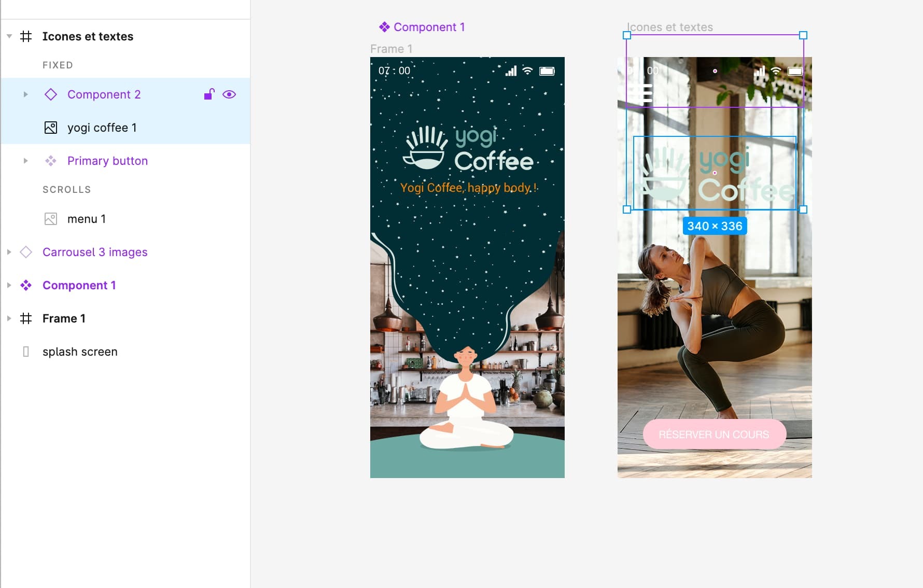Click the SCROLLS section label
This screenshot has height=588, width=923.
coord(67,190)
